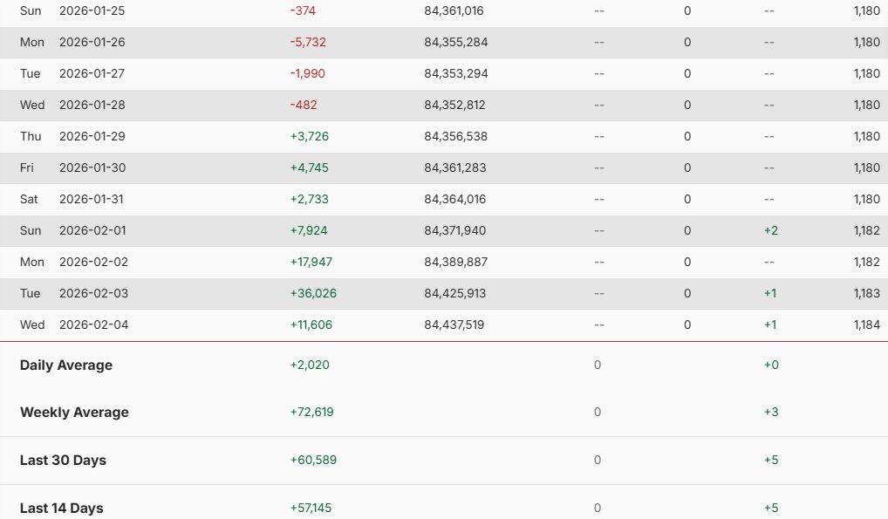Select the -482 change on 2026-01-28

(304, 105)
